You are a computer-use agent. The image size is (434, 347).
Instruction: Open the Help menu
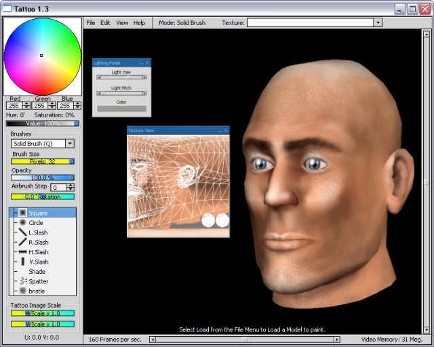tap(139, 22)
